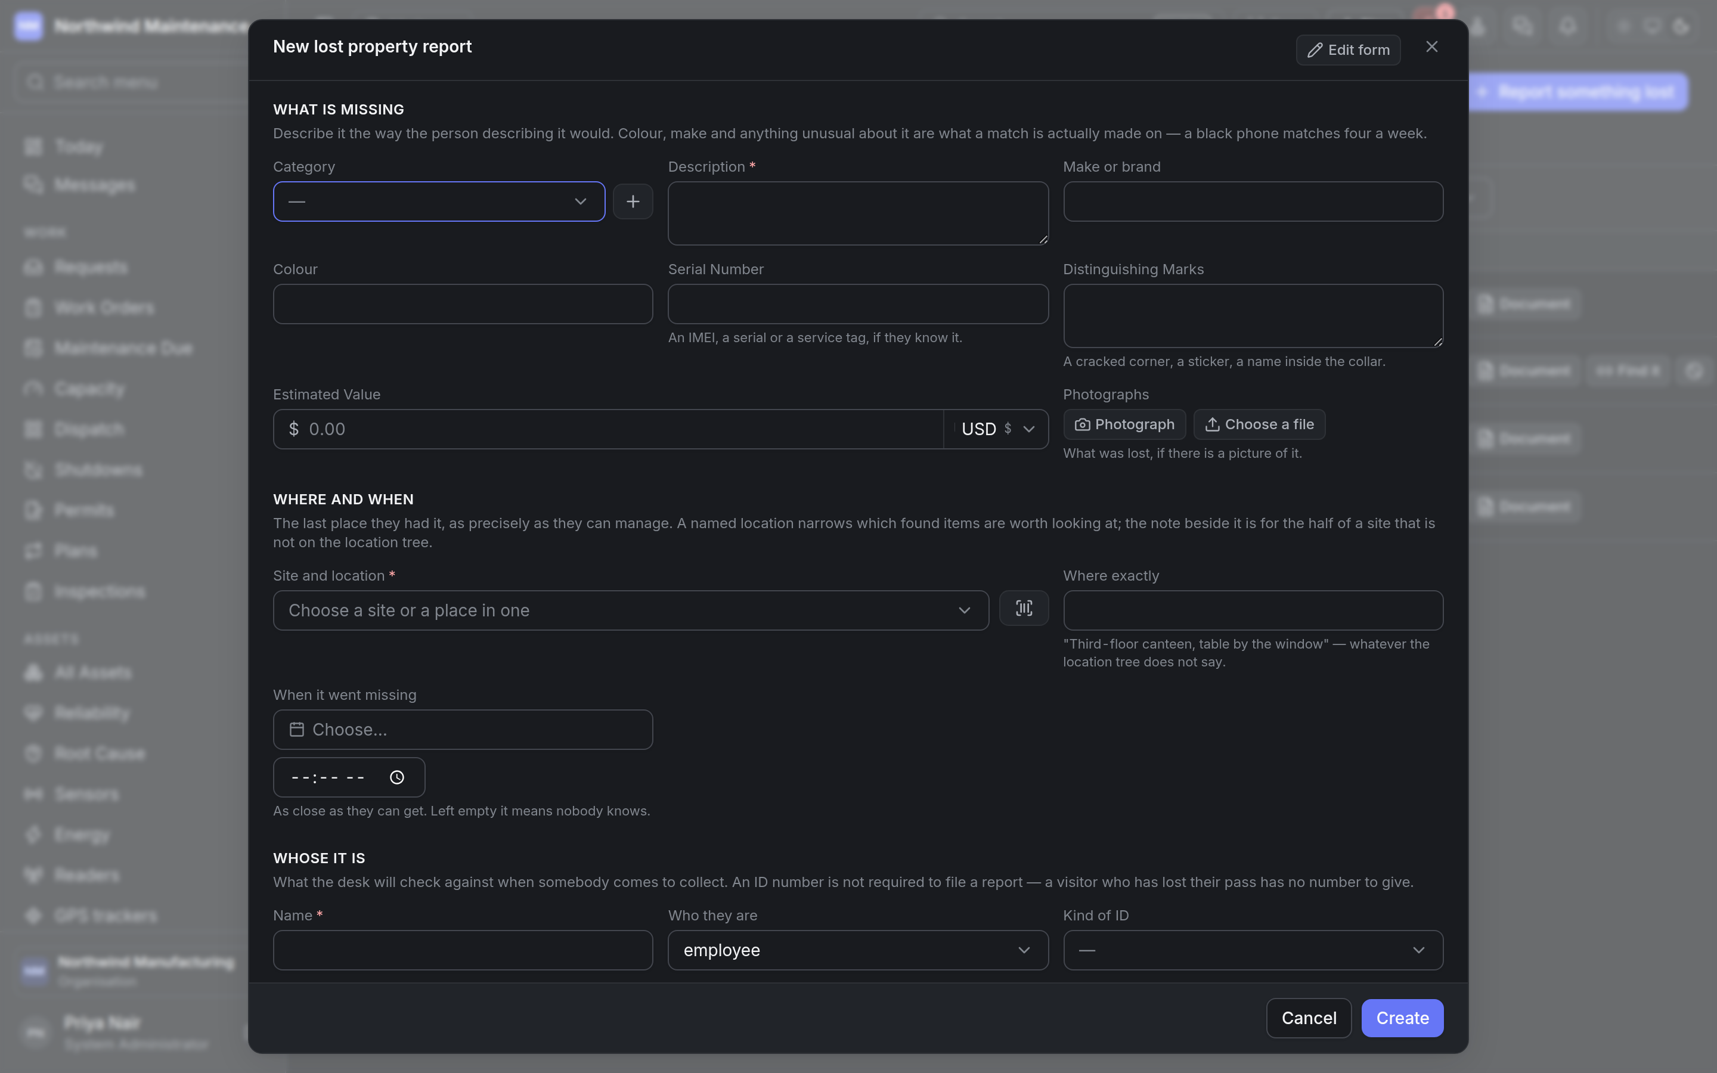Open the USD currency selector
1717x1073 pixels.
tap(996, 429)
